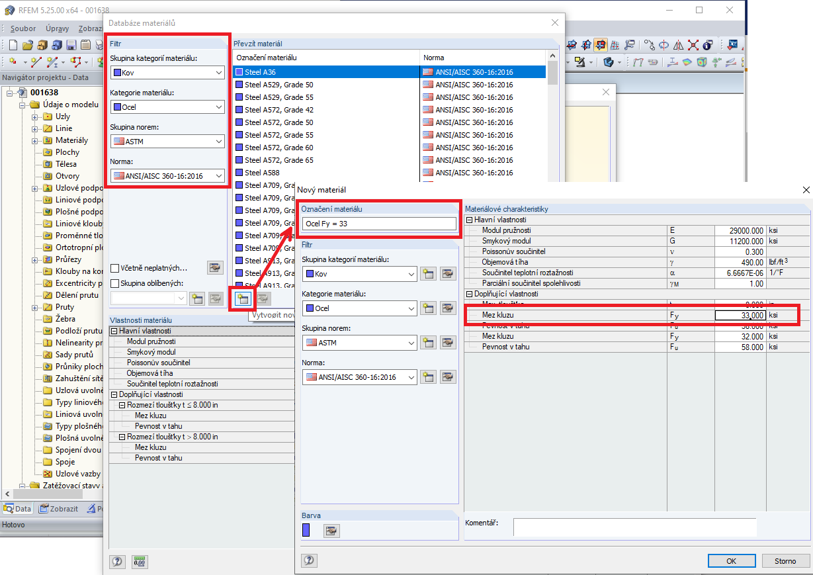Open Norma dropdown in Databáze materiálů filter
Image resolution: width=813 pixels, height=575 pixels.
click(x=167, y=175)
